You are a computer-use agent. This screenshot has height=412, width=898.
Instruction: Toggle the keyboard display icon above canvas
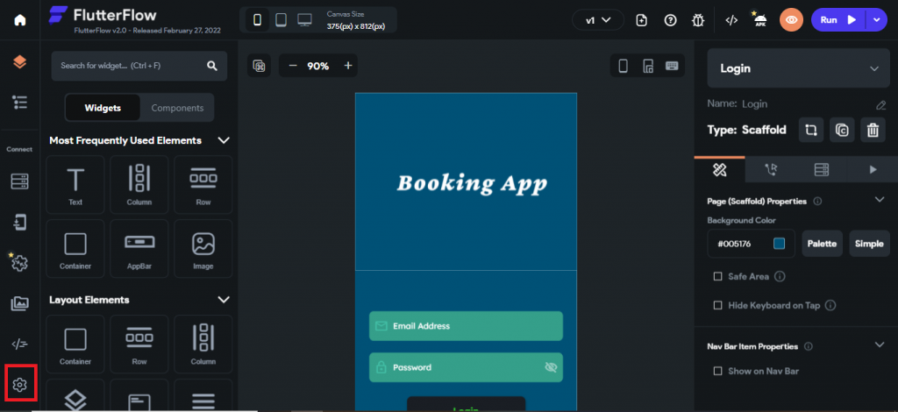pyautogui.click(x=672, y=66)
